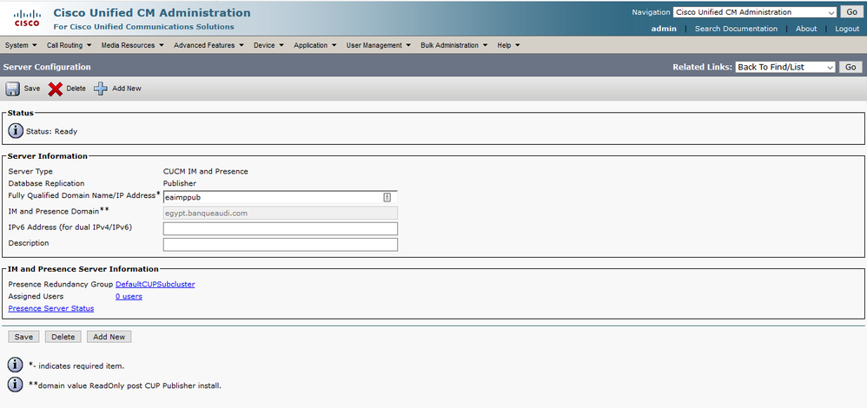
Task: Open the Advanced Features menu
Action: [x=209, y=45]
